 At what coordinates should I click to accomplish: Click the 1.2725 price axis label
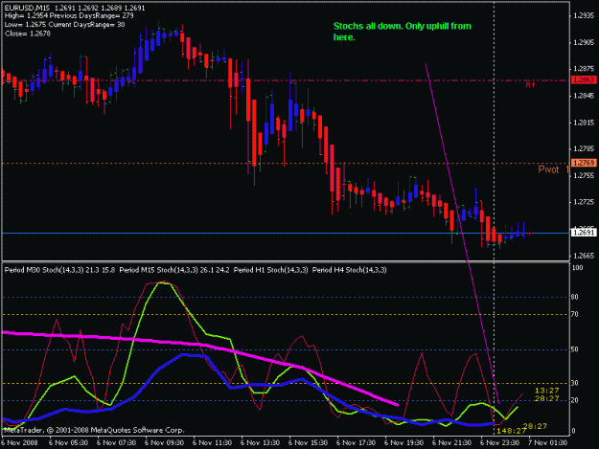click(x=584, y=202)
